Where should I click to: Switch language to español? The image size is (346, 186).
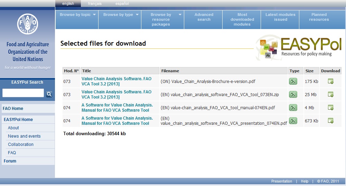tap(122, 4)
